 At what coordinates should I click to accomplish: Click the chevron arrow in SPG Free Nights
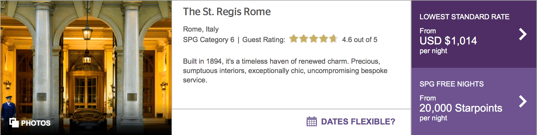click(x=523, y=101)
